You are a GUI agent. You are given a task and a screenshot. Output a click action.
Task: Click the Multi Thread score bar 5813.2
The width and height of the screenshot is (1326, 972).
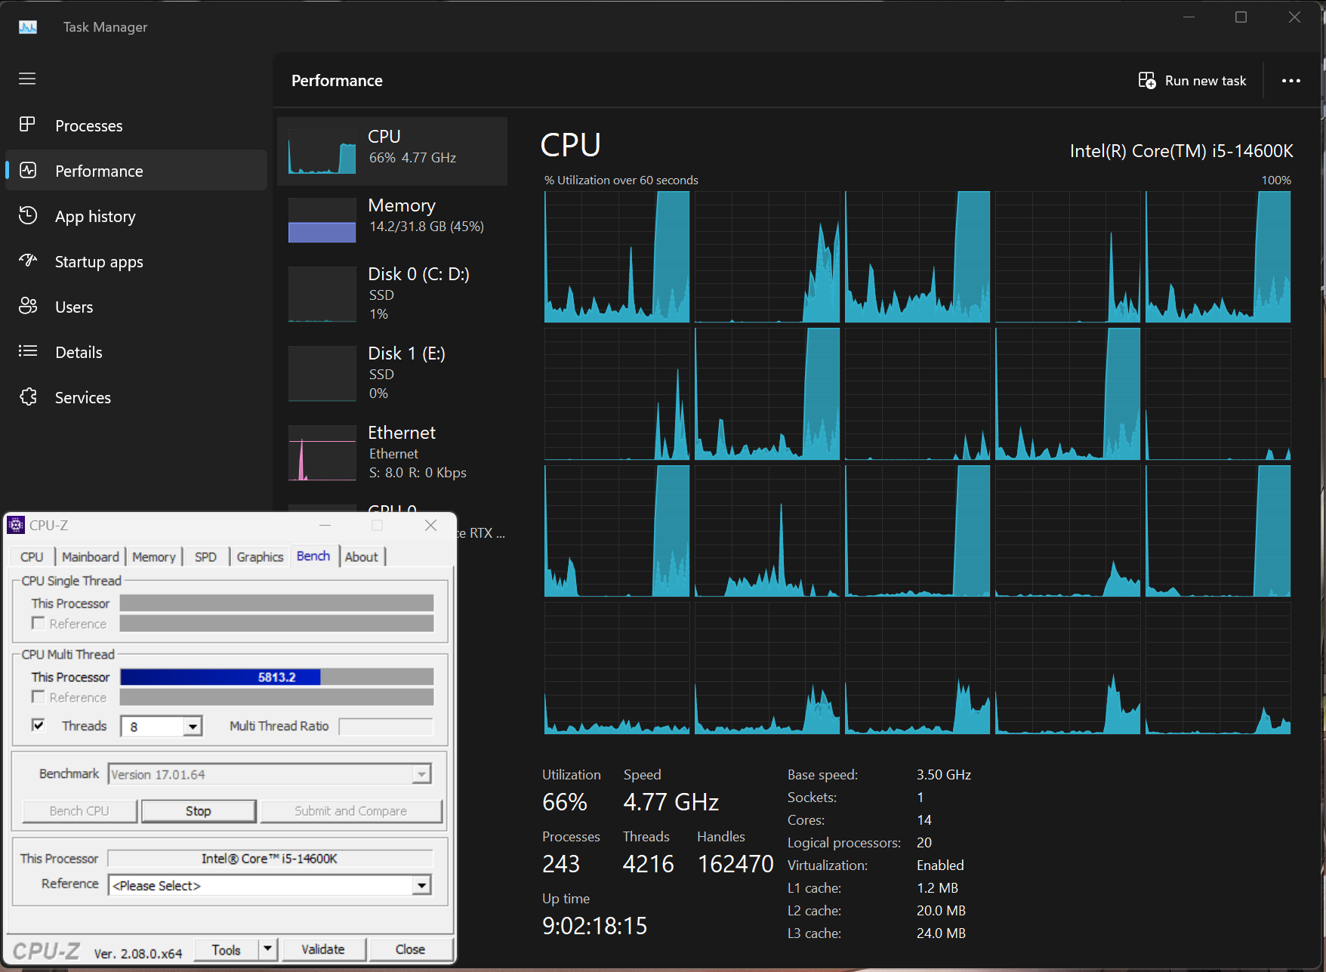pos(276,677)
